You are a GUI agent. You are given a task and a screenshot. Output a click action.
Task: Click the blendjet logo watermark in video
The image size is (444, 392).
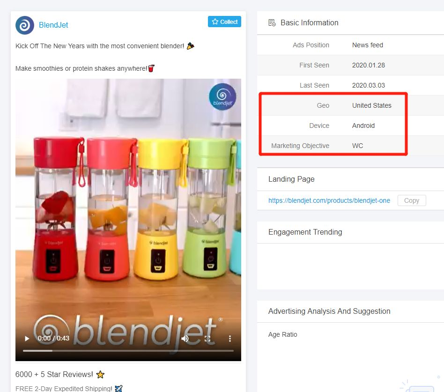pos(222,97)
